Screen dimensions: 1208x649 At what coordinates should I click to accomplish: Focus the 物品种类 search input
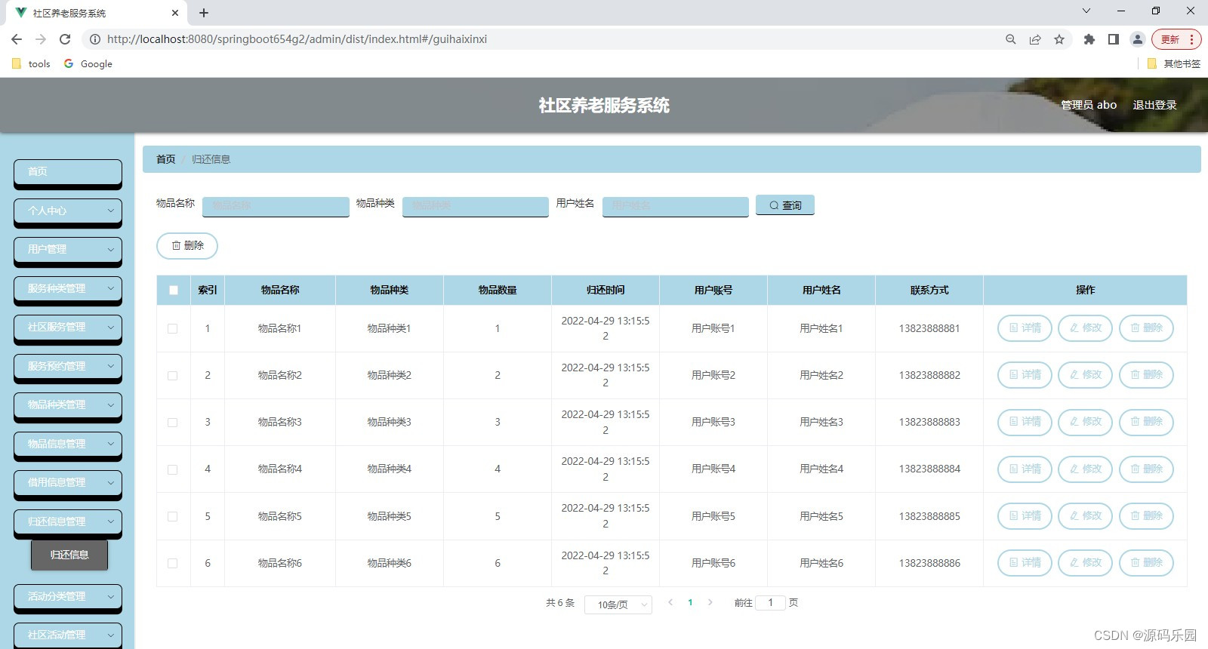(476, 206)
